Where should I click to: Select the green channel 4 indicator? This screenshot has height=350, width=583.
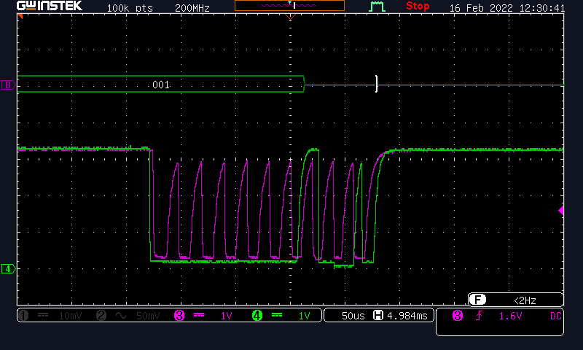[x=257, y=316]
